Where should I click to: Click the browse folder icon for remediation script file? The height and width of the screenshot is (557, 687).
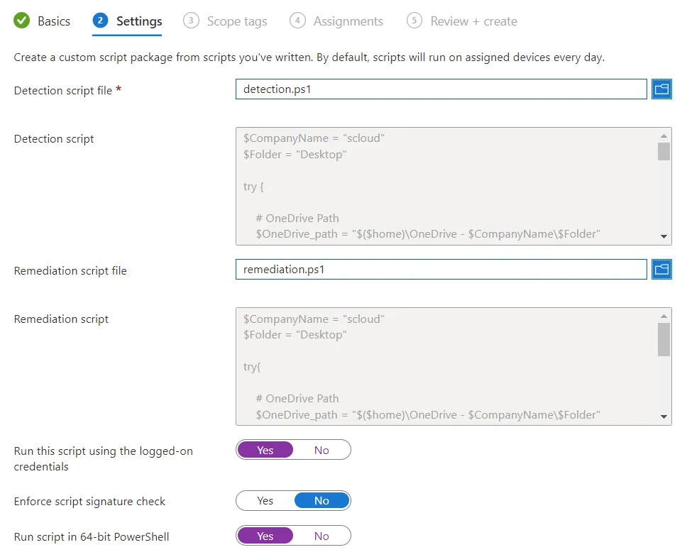(661, 269)
